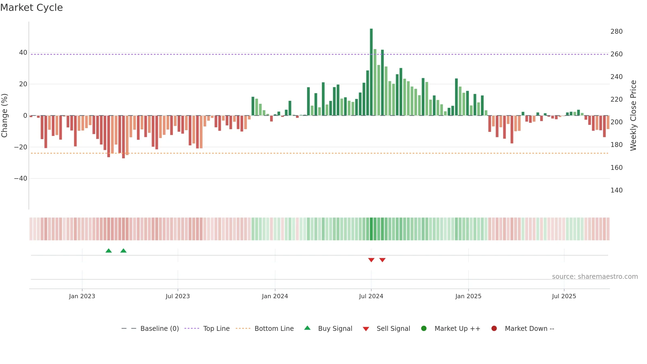
Task: Click the darkest green heatmap cell at Jul 2024
Action: tap(371, 229)
